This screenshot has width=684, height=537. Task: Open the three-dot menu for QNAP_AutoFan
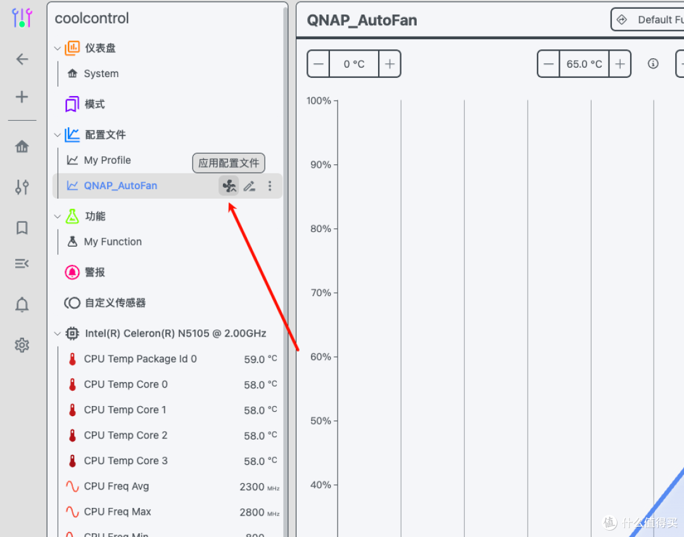click(x=270, y=186)
